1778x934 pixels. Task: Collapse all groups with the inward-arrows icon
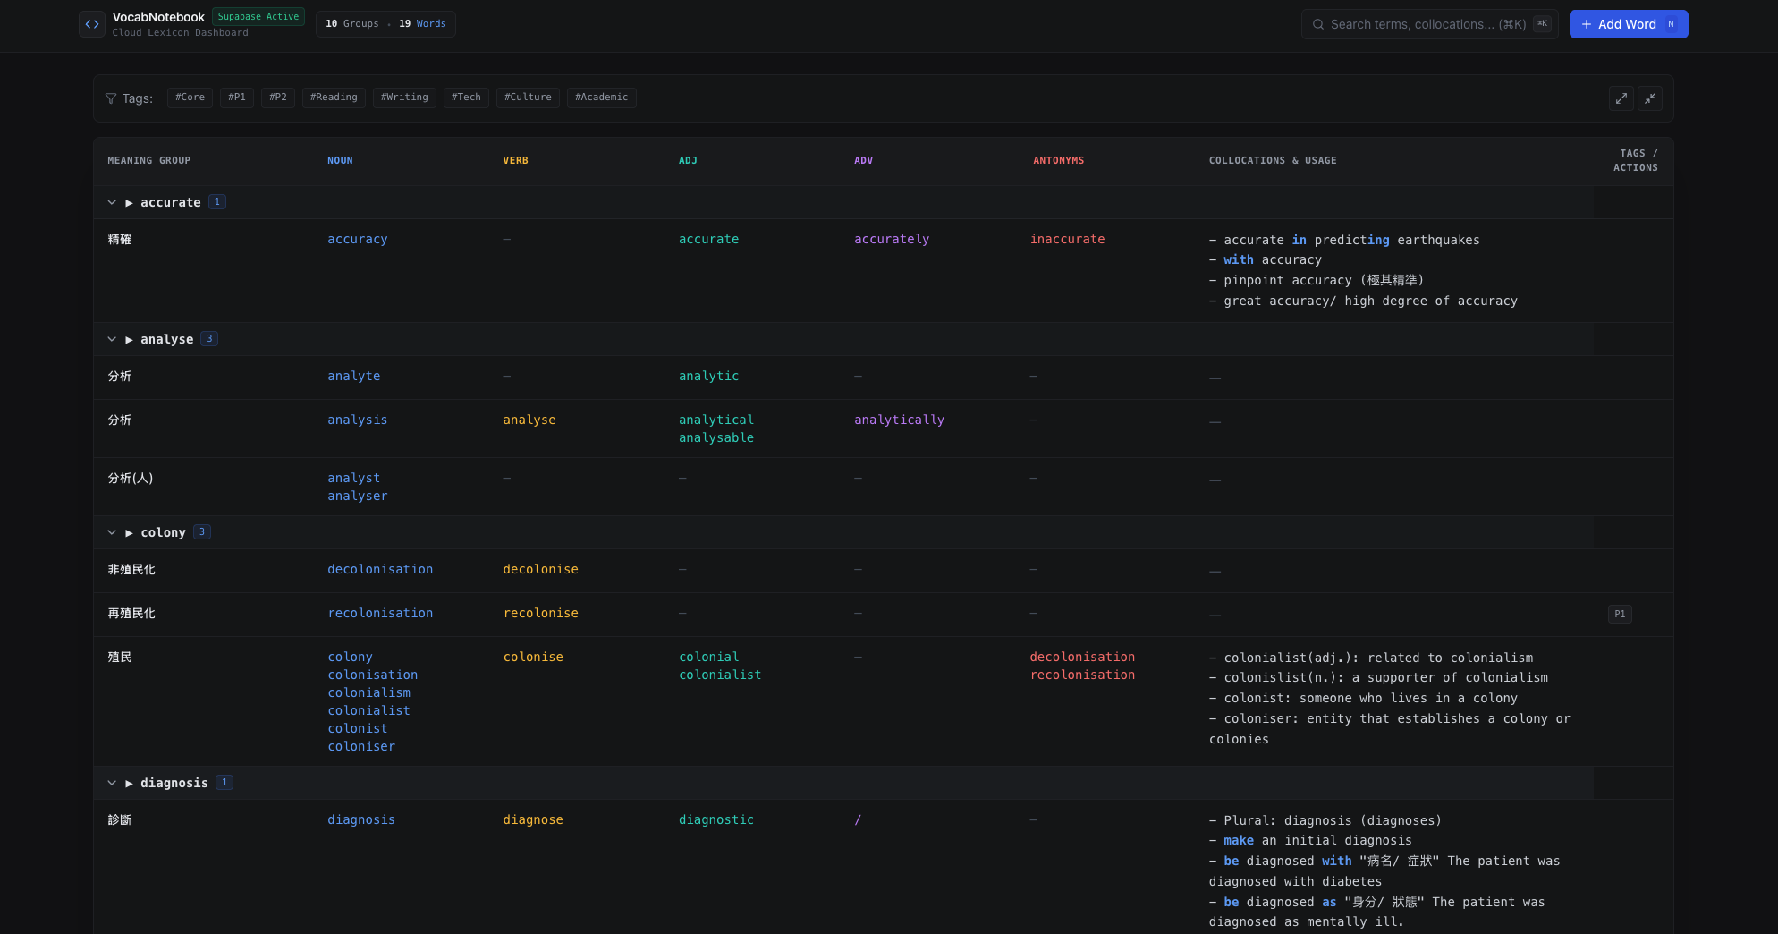tap(1650, 98)
